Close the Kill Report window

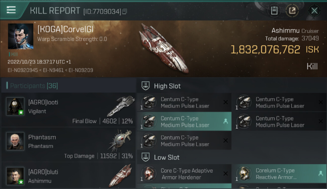click(314, 11)
